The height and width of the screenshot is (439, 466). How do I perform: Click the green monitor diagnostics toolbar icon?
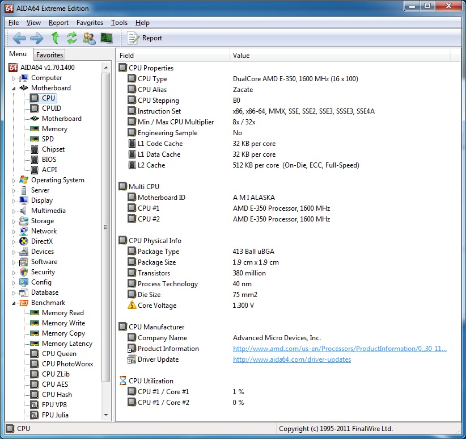click(107, 38)
